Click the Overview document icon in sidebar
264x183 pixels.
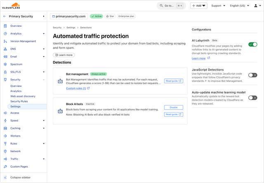click(5, 26)
